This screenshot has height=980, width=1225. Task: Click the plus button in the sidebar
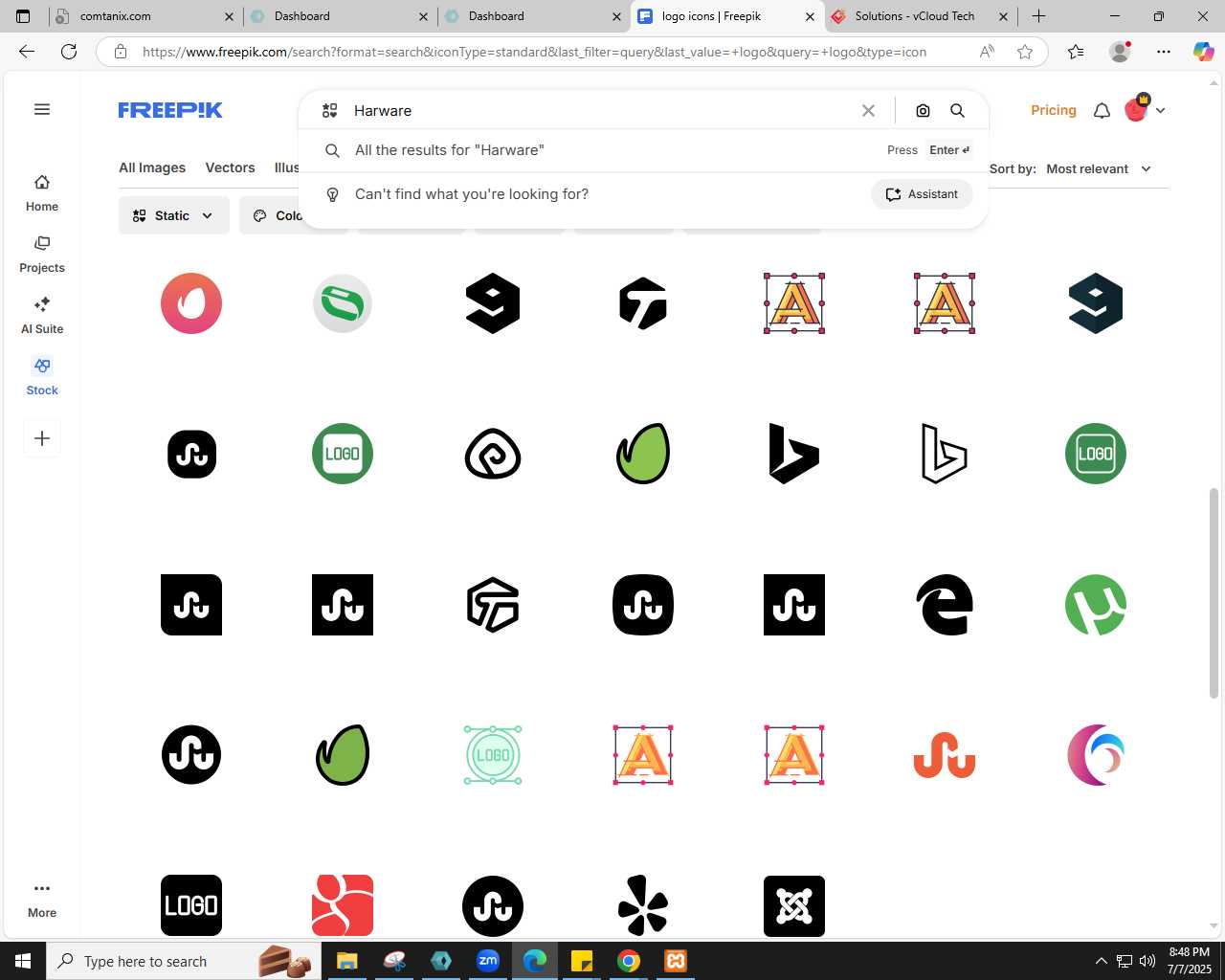click(42, 438)
